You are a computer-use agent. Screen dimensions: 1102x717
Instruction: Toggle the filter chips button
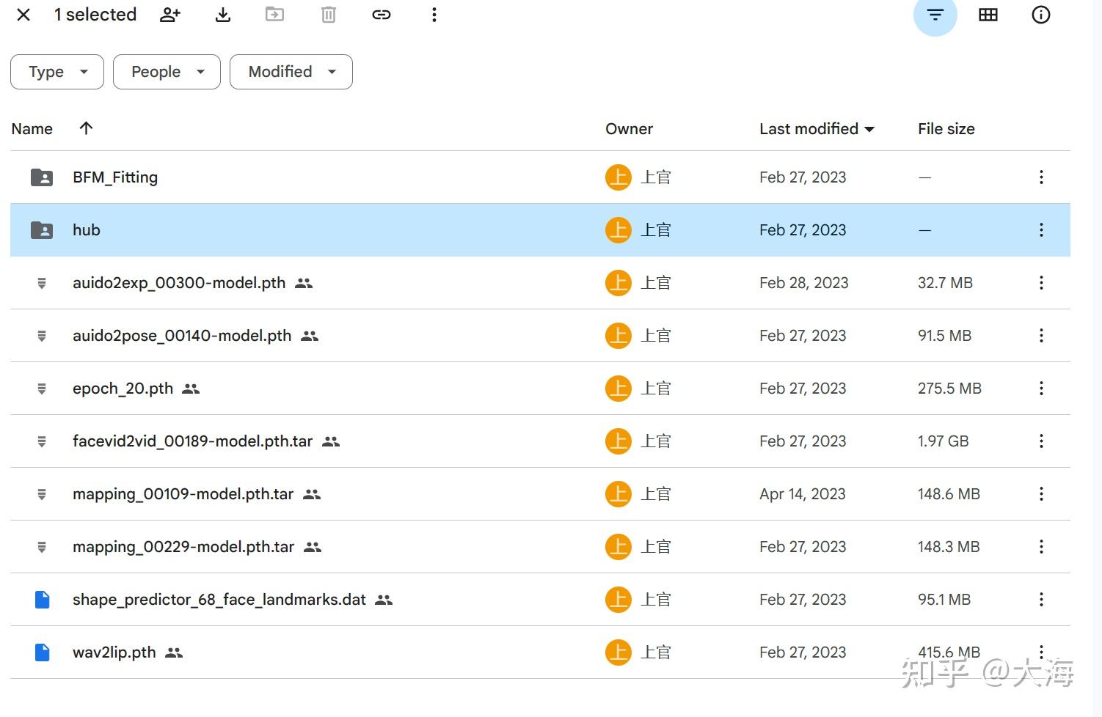(x=935, y=15)
